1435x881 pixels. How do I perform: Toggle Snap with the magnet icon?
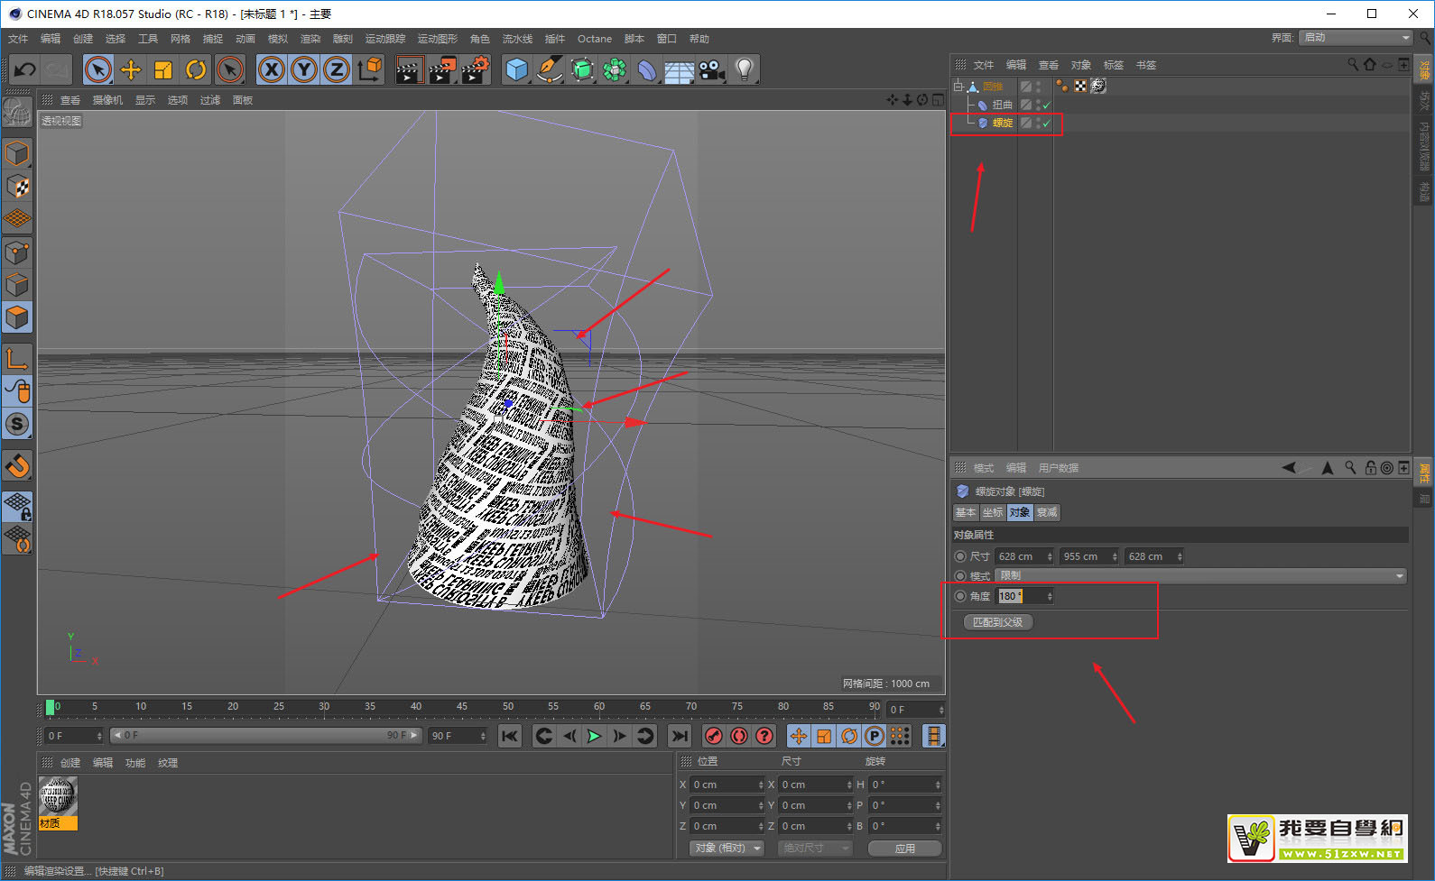(17, 465)
